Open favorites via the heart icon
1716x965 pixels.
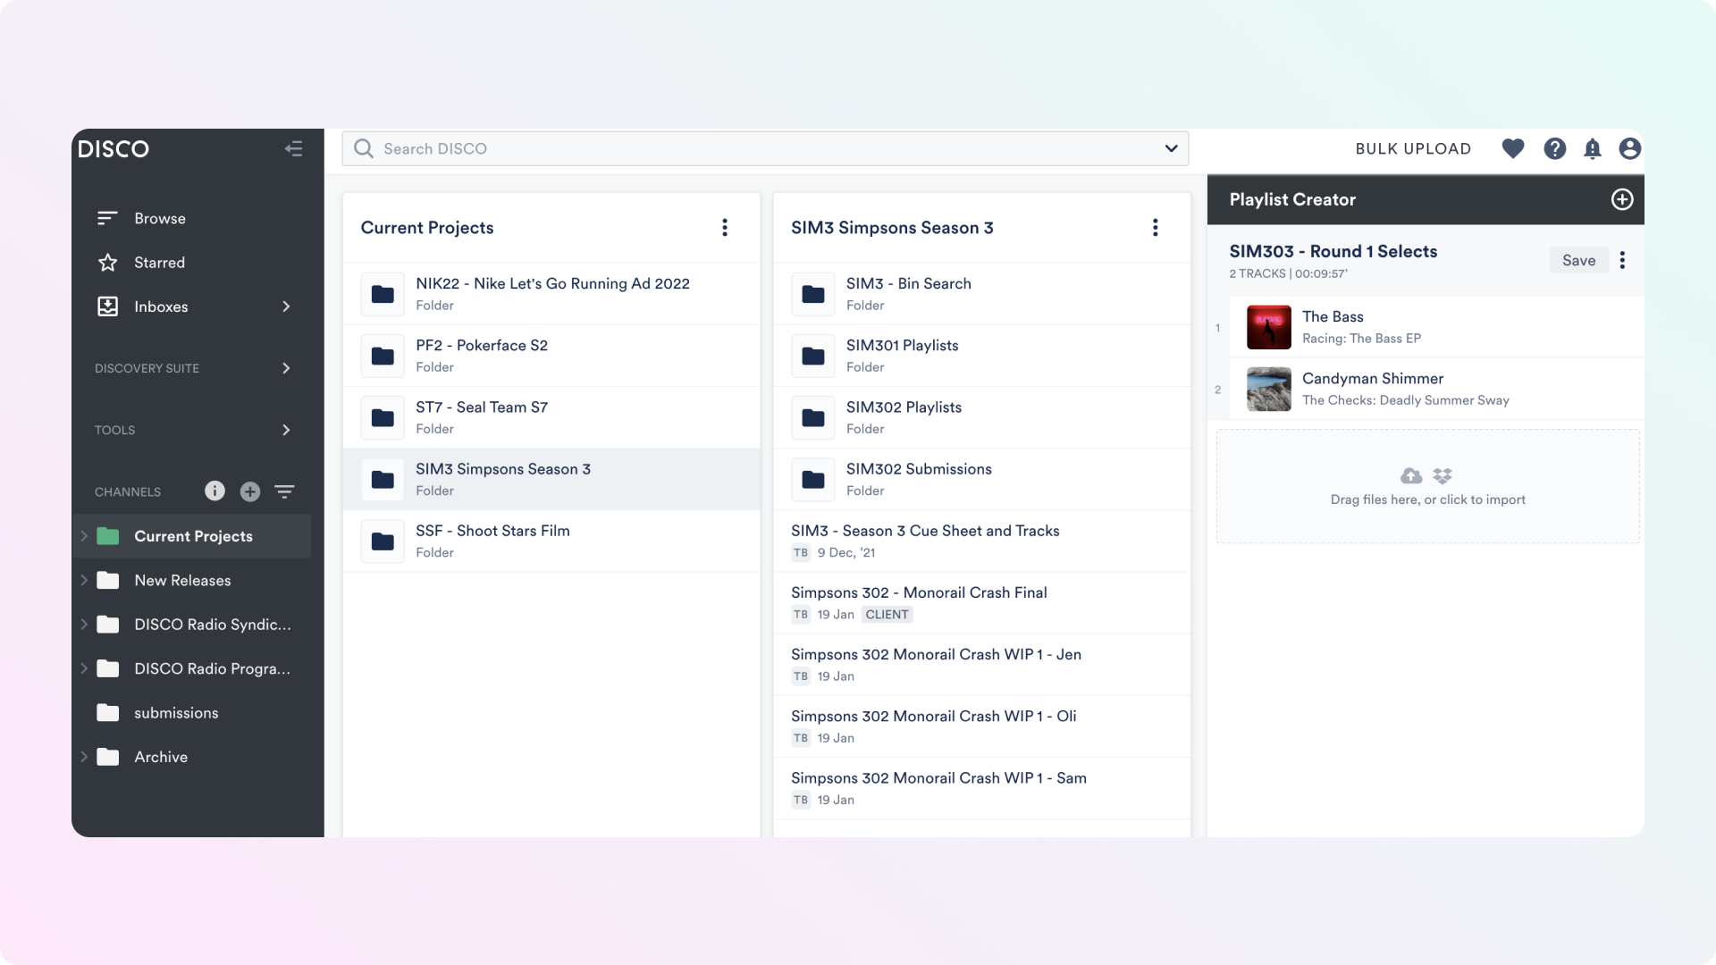tap(1512, 148)
